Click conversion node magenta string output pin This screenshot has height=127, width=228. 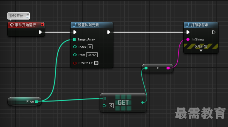tap(168, 68)
